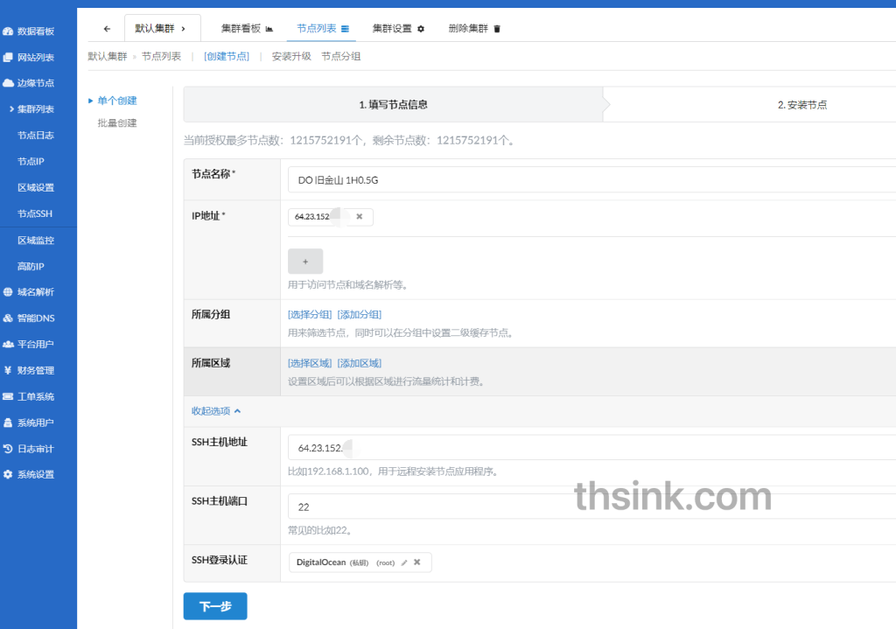Open the 财务管理 sidebar icon
Screen dimensions: 896x629
pos(9,370)
